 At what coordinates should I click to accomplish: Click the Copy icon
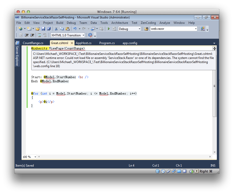pyautogui.click(x=62, y=29)
